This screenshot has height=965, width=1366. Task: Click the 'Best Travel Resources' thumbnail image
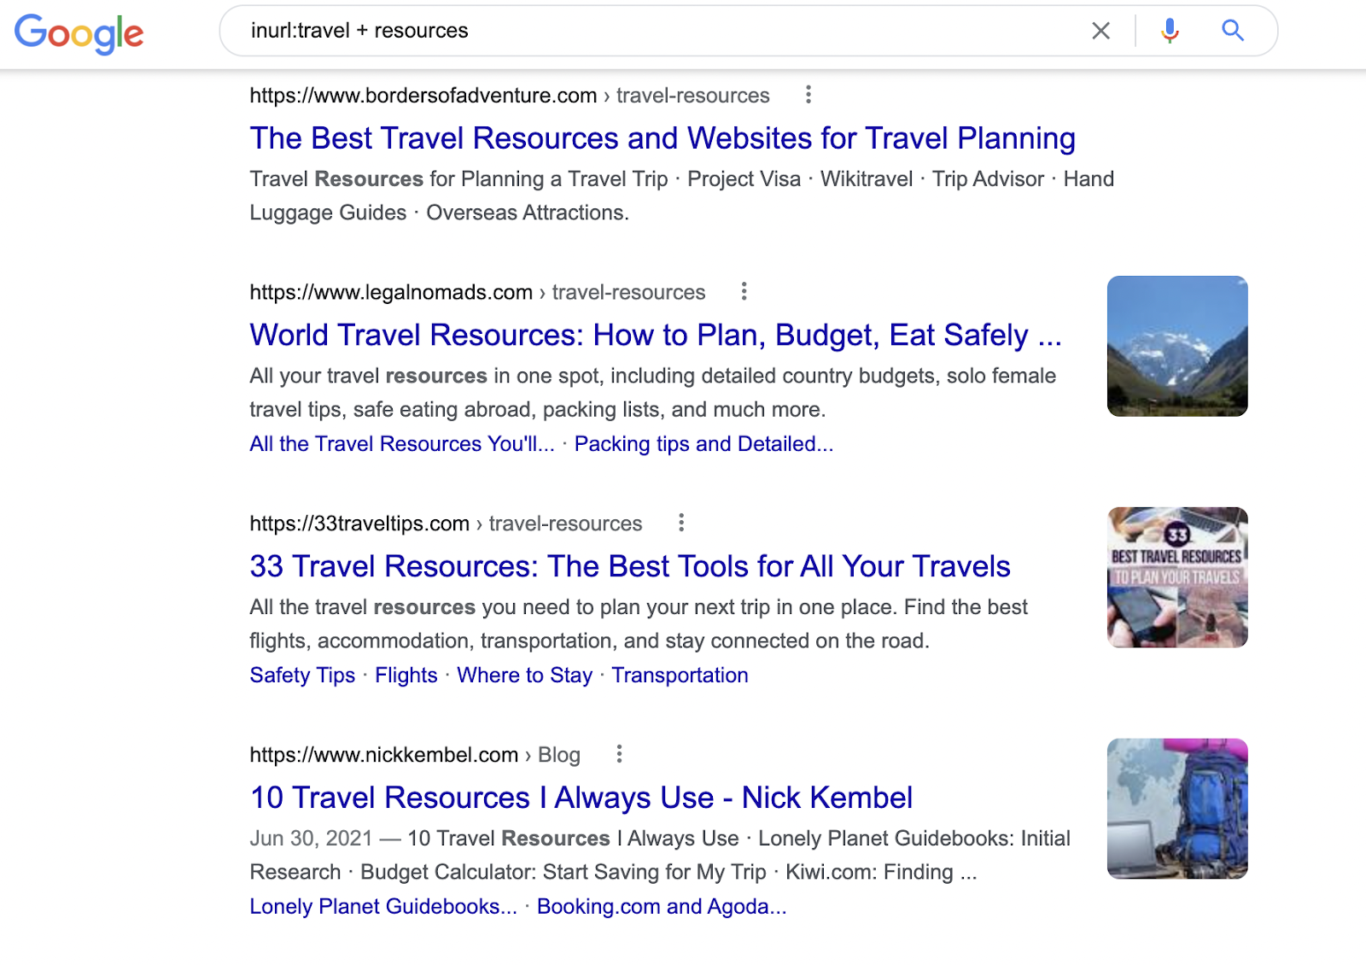point(1177,577)
